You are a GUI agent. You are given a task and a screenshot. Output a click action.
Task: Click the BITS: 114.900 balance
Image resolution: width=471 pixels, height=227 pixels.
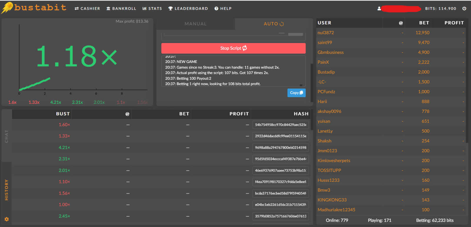coord(441,9)
